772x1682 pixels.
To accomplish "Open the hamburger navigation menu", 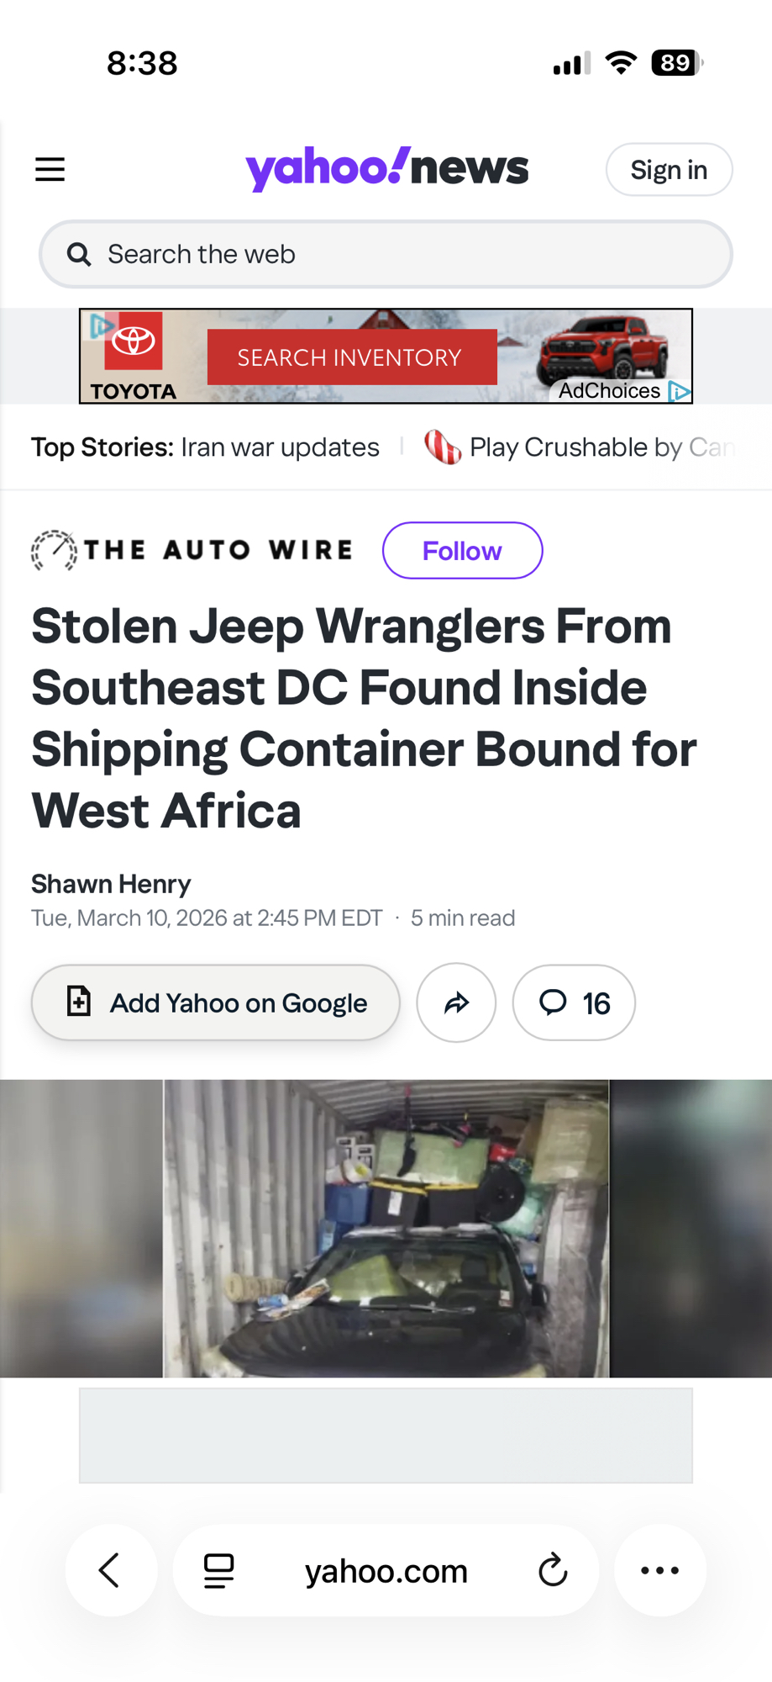I will pyautogui.click(x=50, y=169).
